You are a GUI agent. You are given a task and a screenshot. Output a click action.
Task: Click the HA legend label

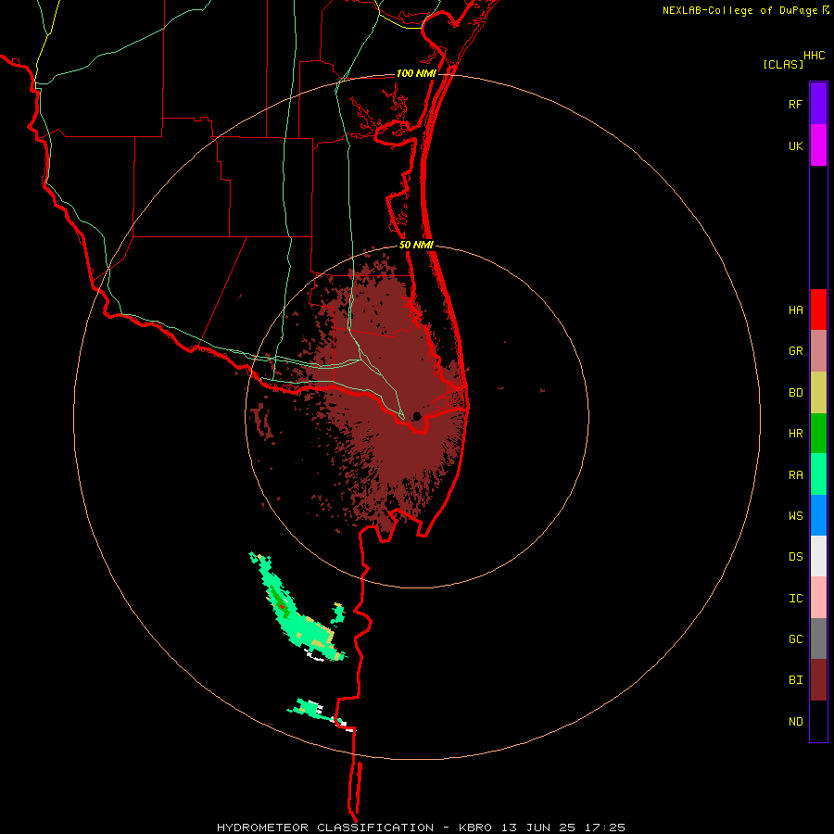(795, 310)
